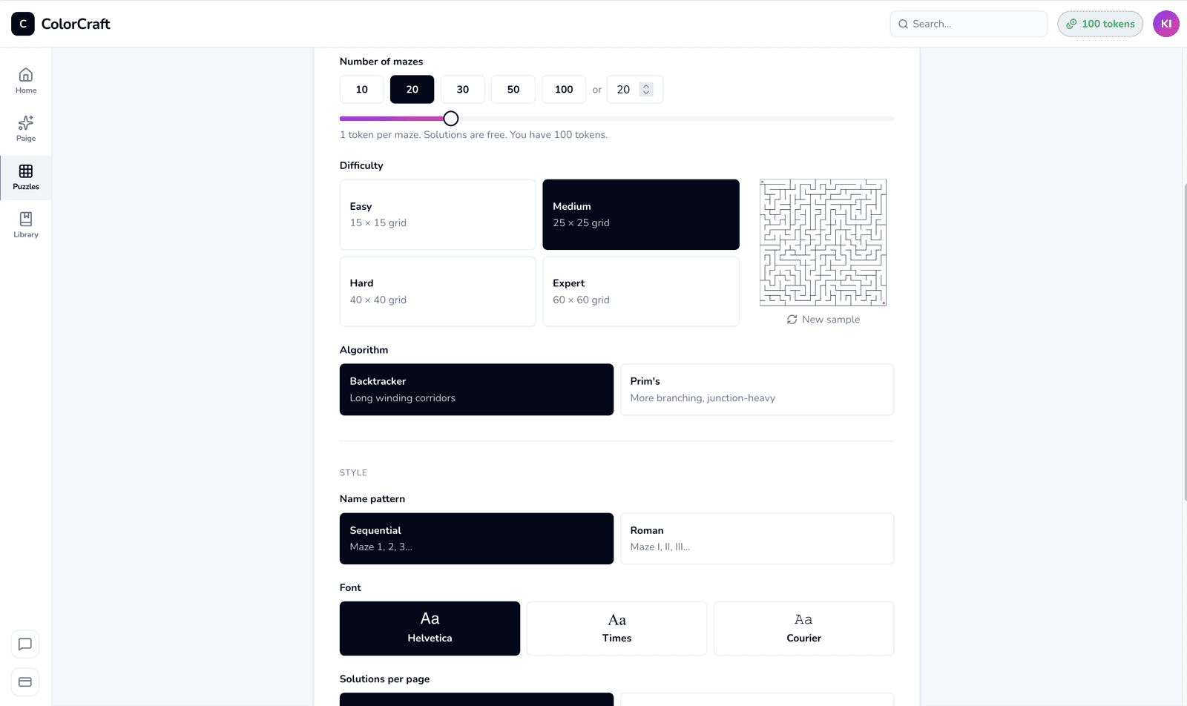Go to Paige in sidebar
This screenshot has width=1187, height=706.
click(26, 128)
